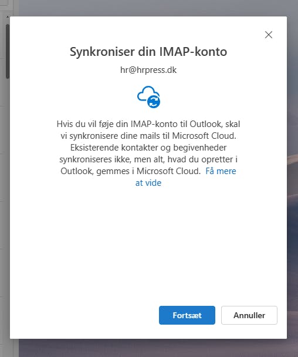Click the circular sync arrows badge
Viewport: 298px width, 357px height.
[x=154, y=102]
